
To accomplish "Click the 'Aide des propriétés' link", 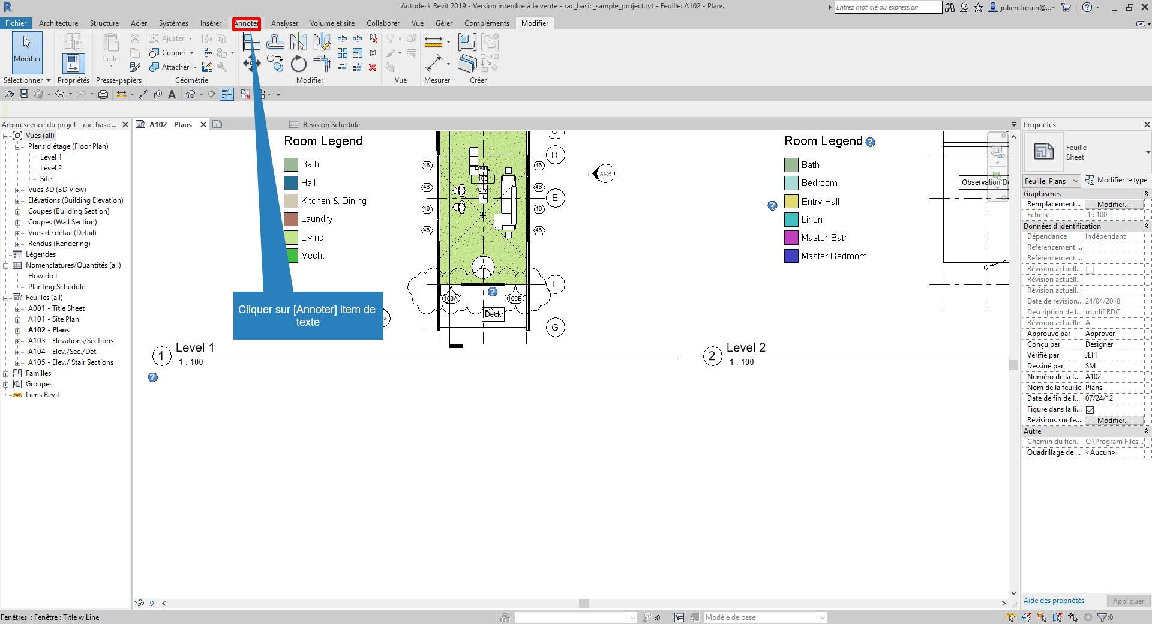I will [x=1054, y=601].
